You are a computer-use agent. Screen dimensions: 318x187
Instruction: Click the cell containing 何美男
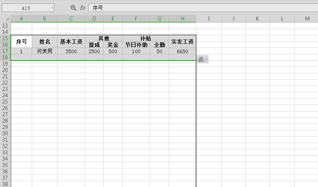click(x=44, y=51)
